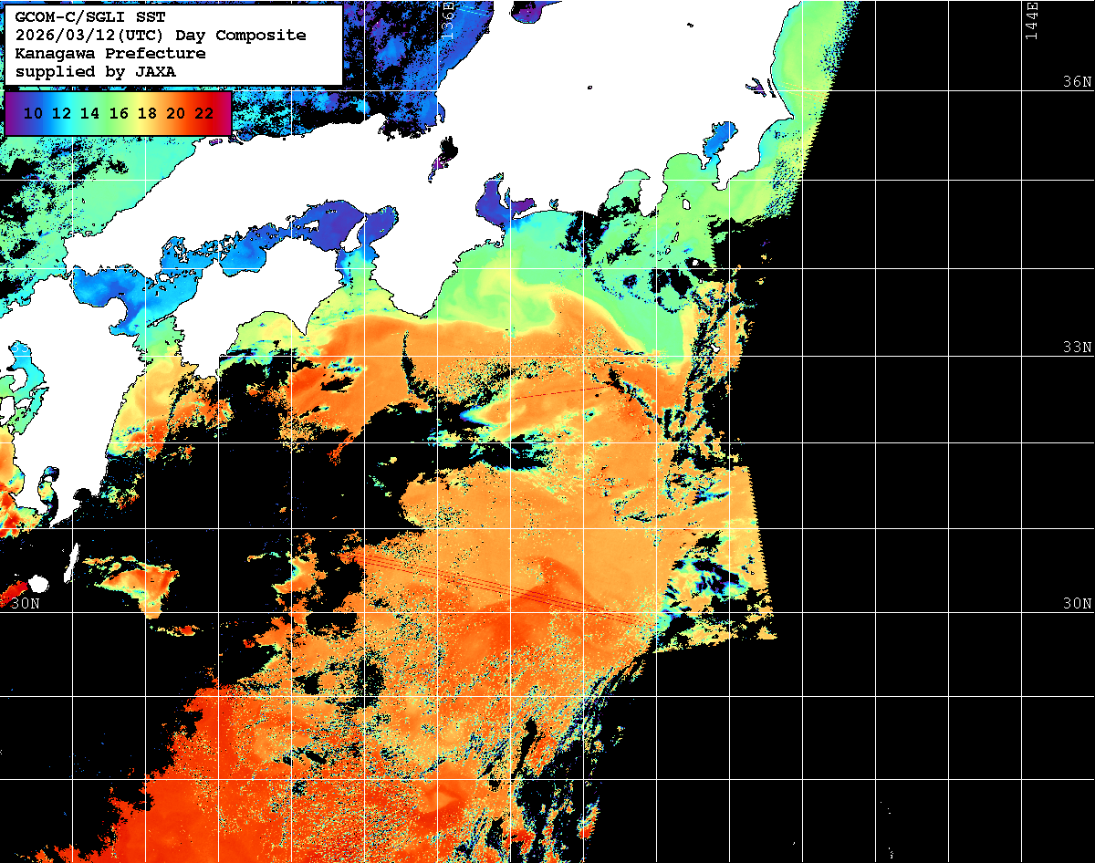Select the 14 value on temperature scale

pos(90,113)
